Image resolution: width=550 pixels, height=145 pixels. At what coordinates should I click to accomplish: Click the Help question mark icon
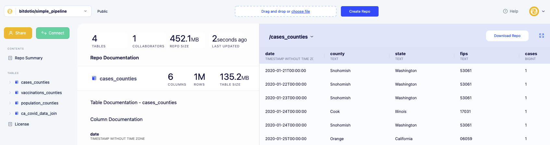coord(505,11)
